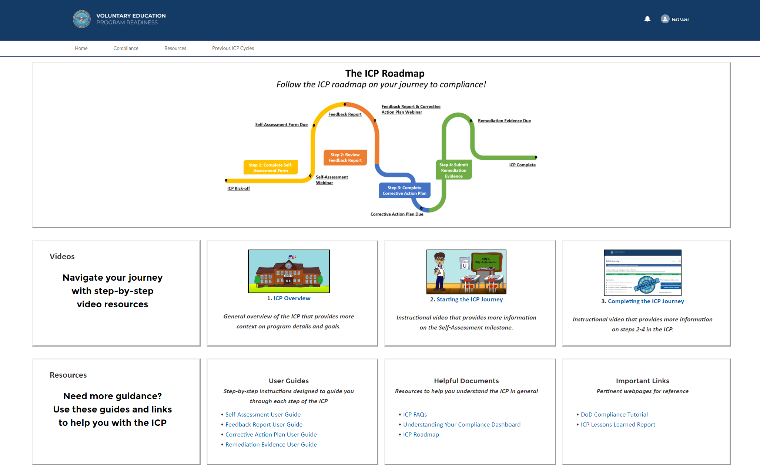Open the ICP Overview video thumbnail
The image size is (760, 468).
(289, 271)
